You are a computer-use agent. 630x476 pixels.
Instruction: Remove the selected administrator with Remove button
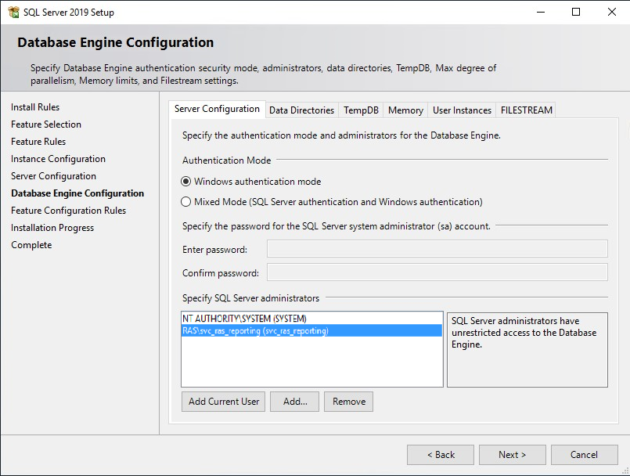tap(348, 402)
